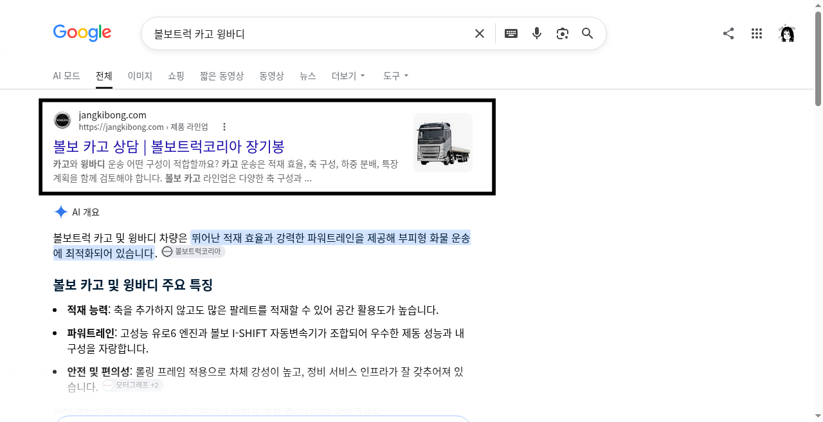Viewport: 823px width, 422px height.
Task: Select the 전체 results tab
Action: pos(104,76)
